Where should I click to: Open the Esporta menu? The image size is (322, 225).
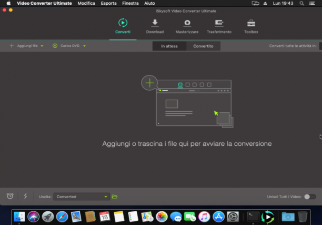[108, 3]
